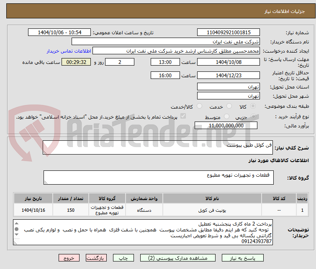The image size is (316, 269).
Task: Click the واحد شمارش column header
Action: tap(144, 198)
